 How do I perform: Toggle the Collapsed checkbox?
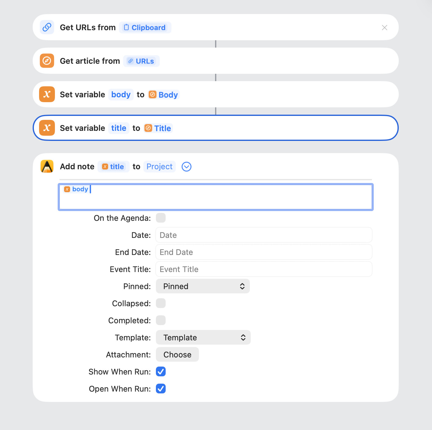(x=161, y=303)
